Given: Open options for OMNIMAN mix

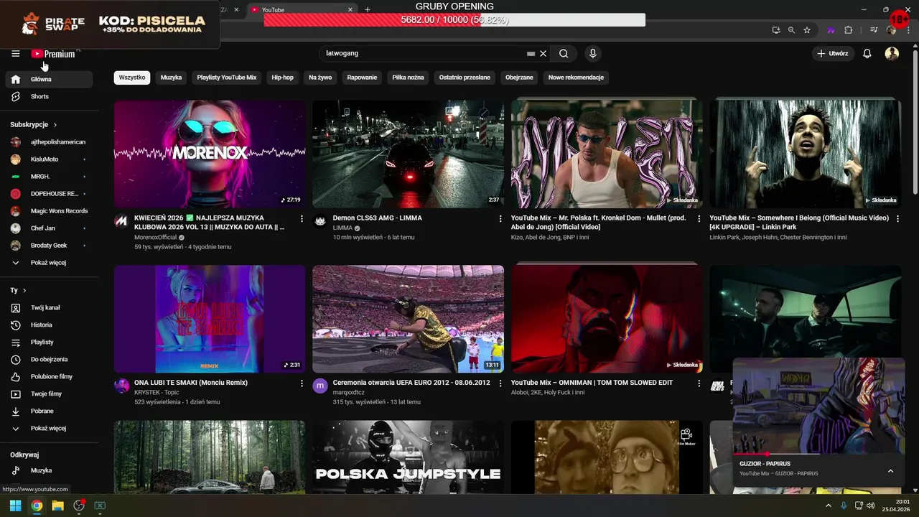Looking at the screenshot, I should (x=699, y=383).
